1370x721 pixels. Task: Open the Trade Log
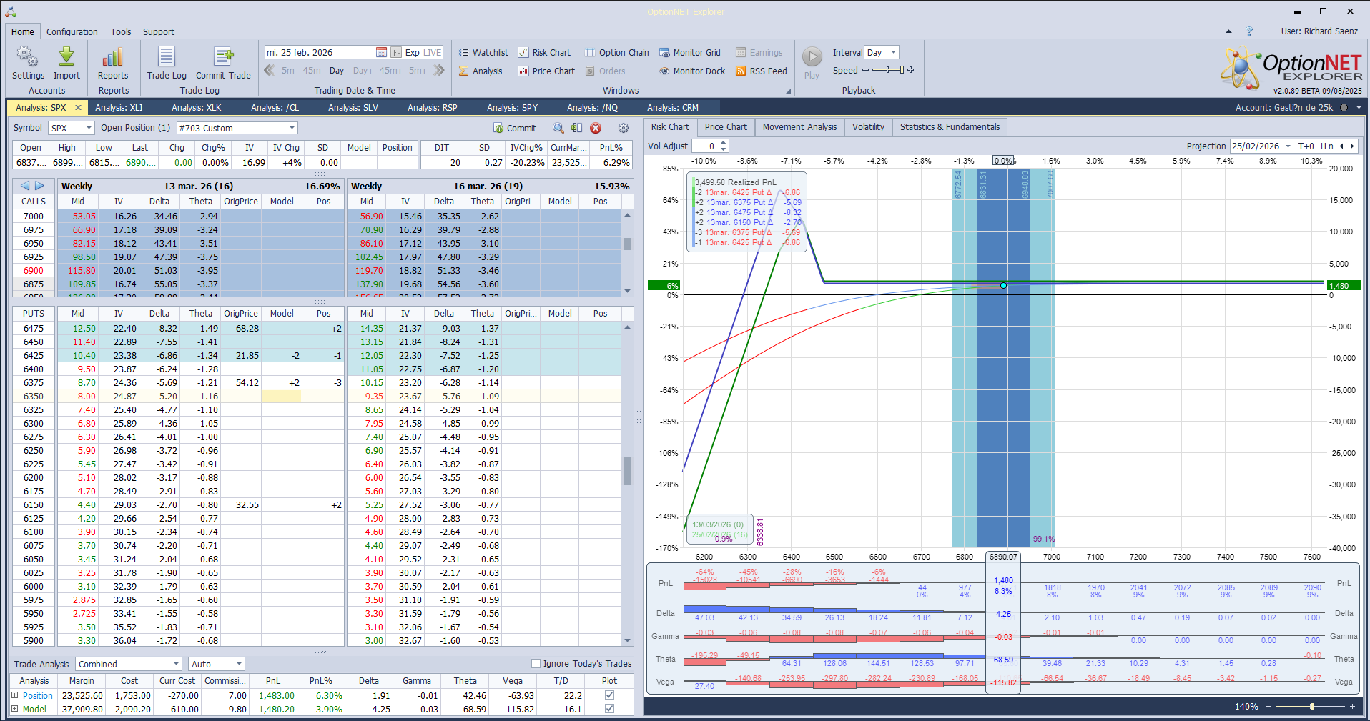point(167,63)
